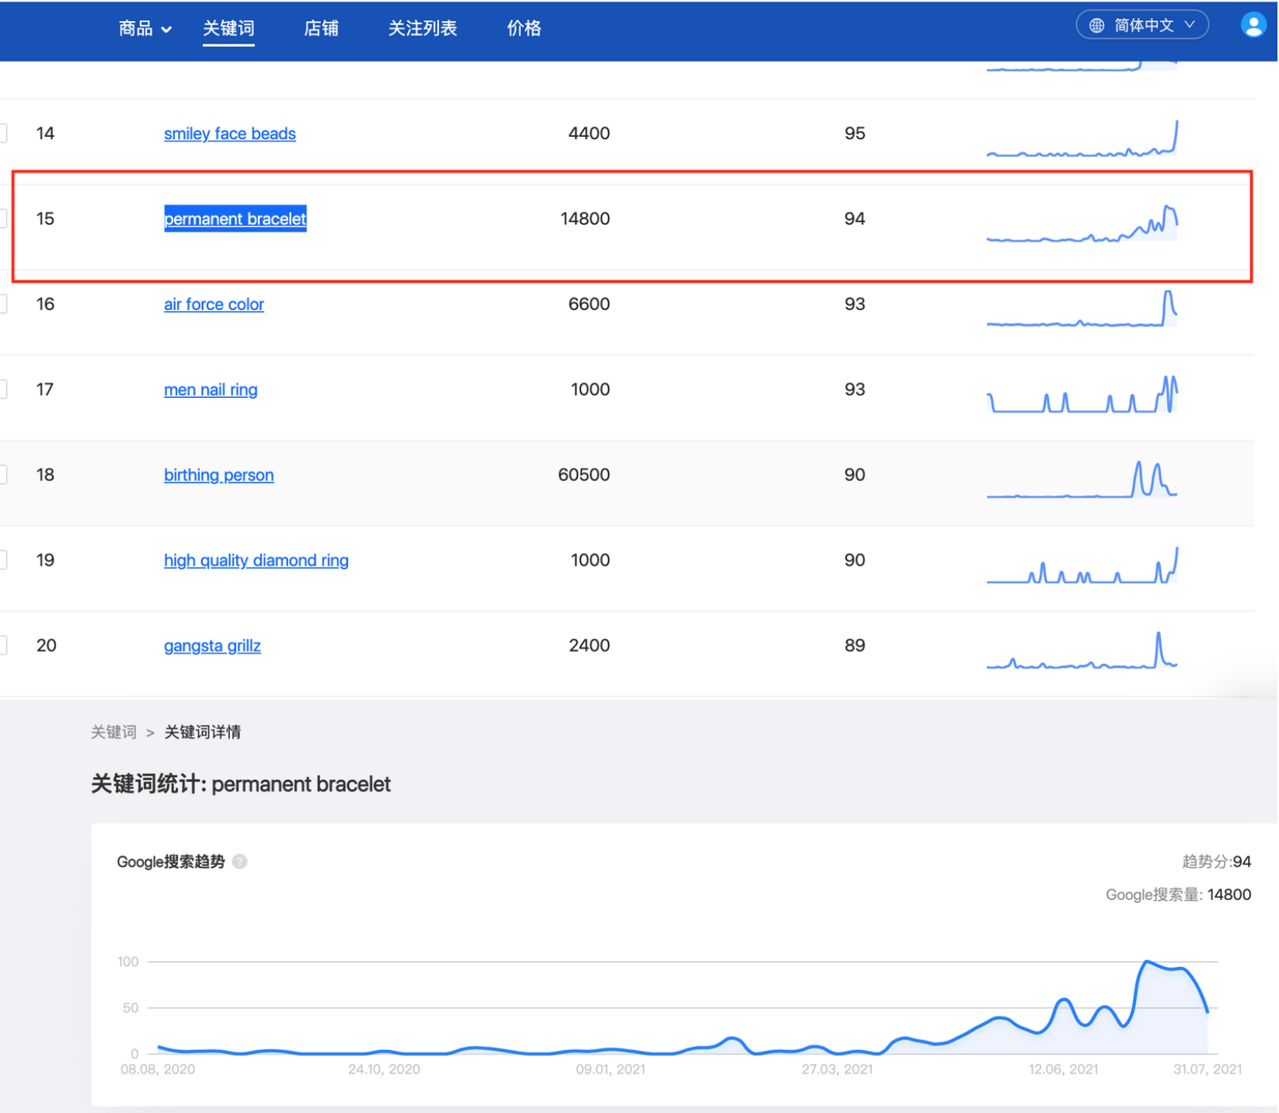Click 关键词 in the breadcrumb

pyautogui.click(x=113, y=732)
